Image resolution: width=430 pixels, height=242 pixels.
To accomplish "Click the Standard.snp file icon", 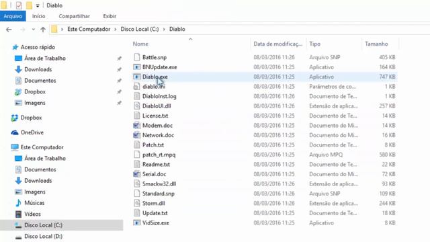I will click(x=136, y=194).
